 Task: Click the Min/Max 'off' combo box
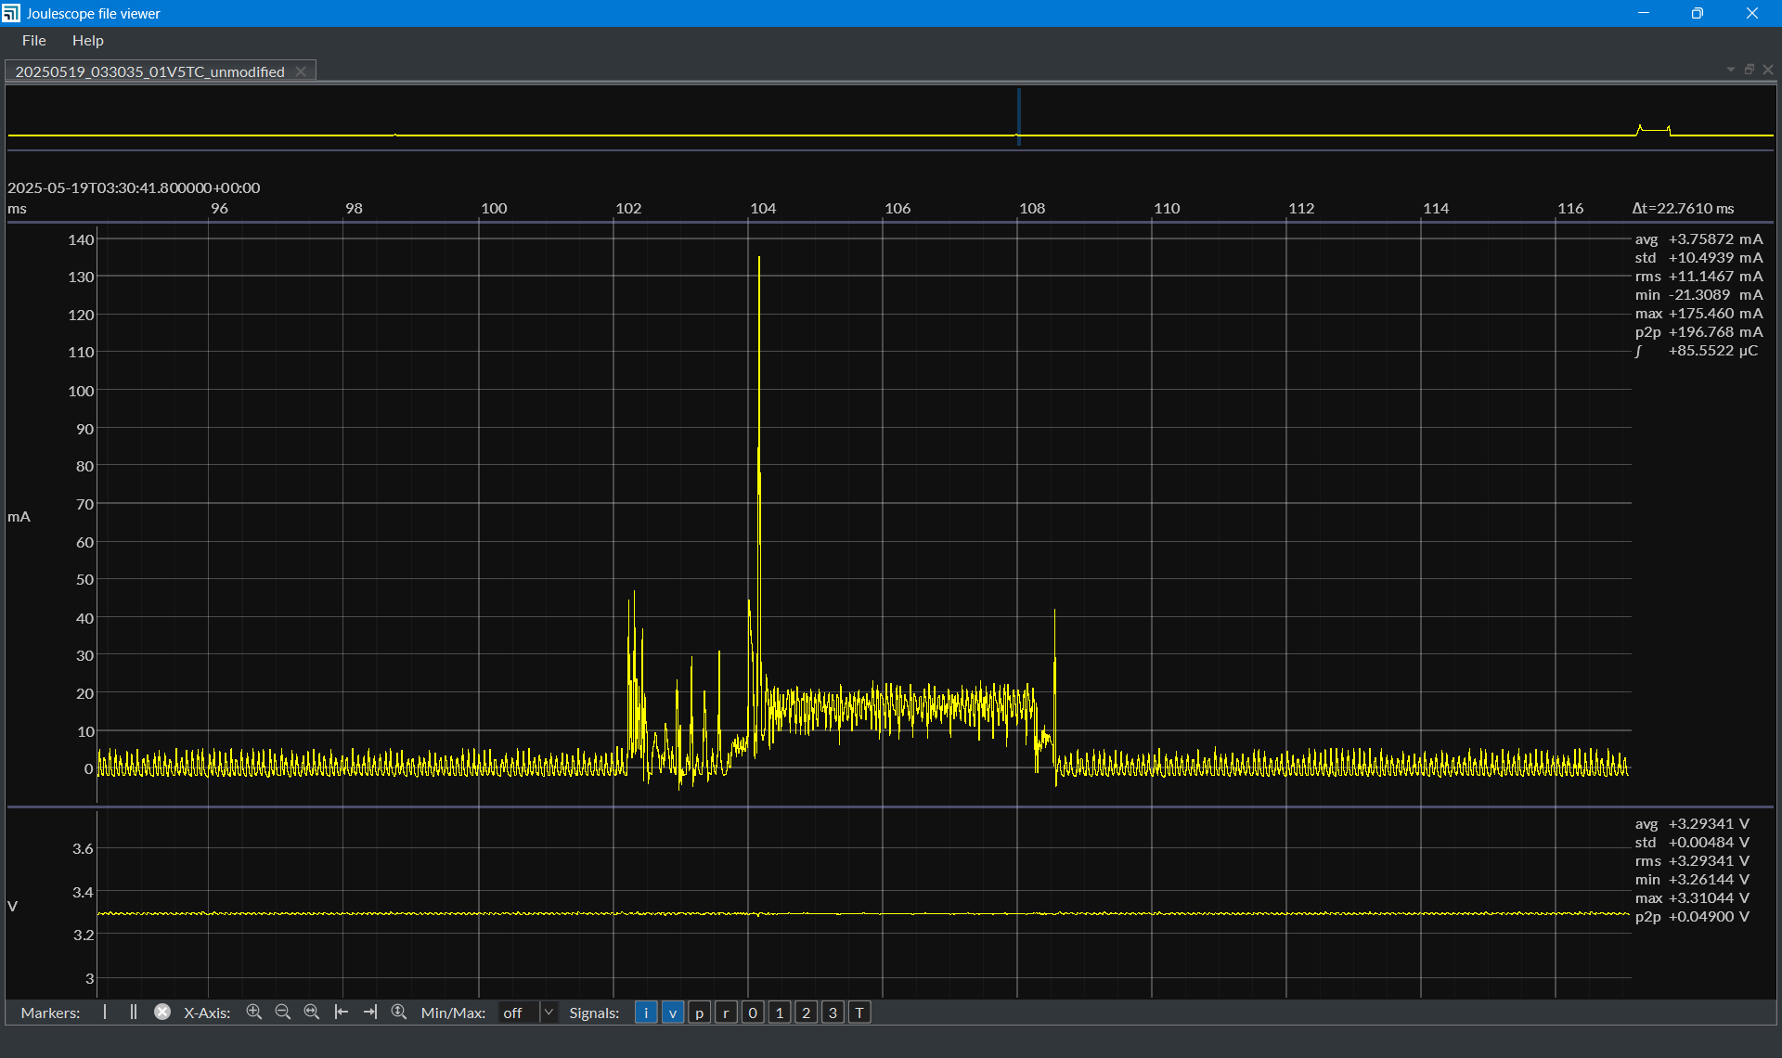coord(527,1013)
